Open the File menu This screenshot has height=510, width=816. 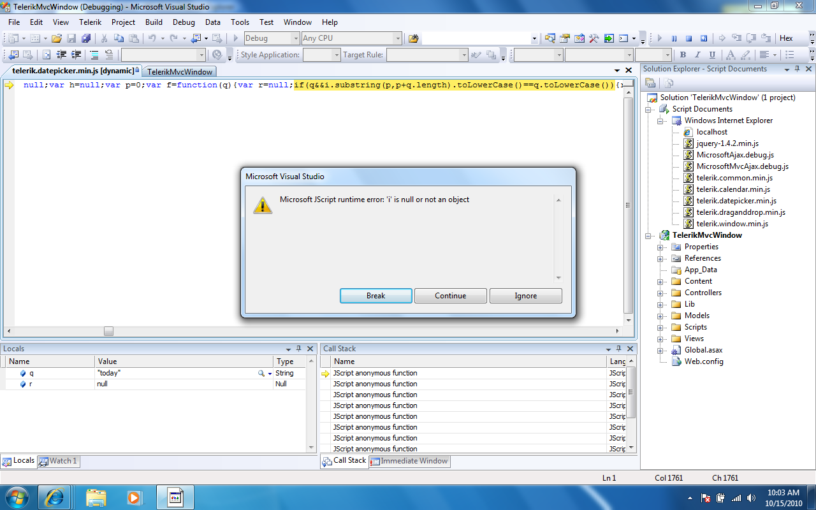click(x=14, y=22)
